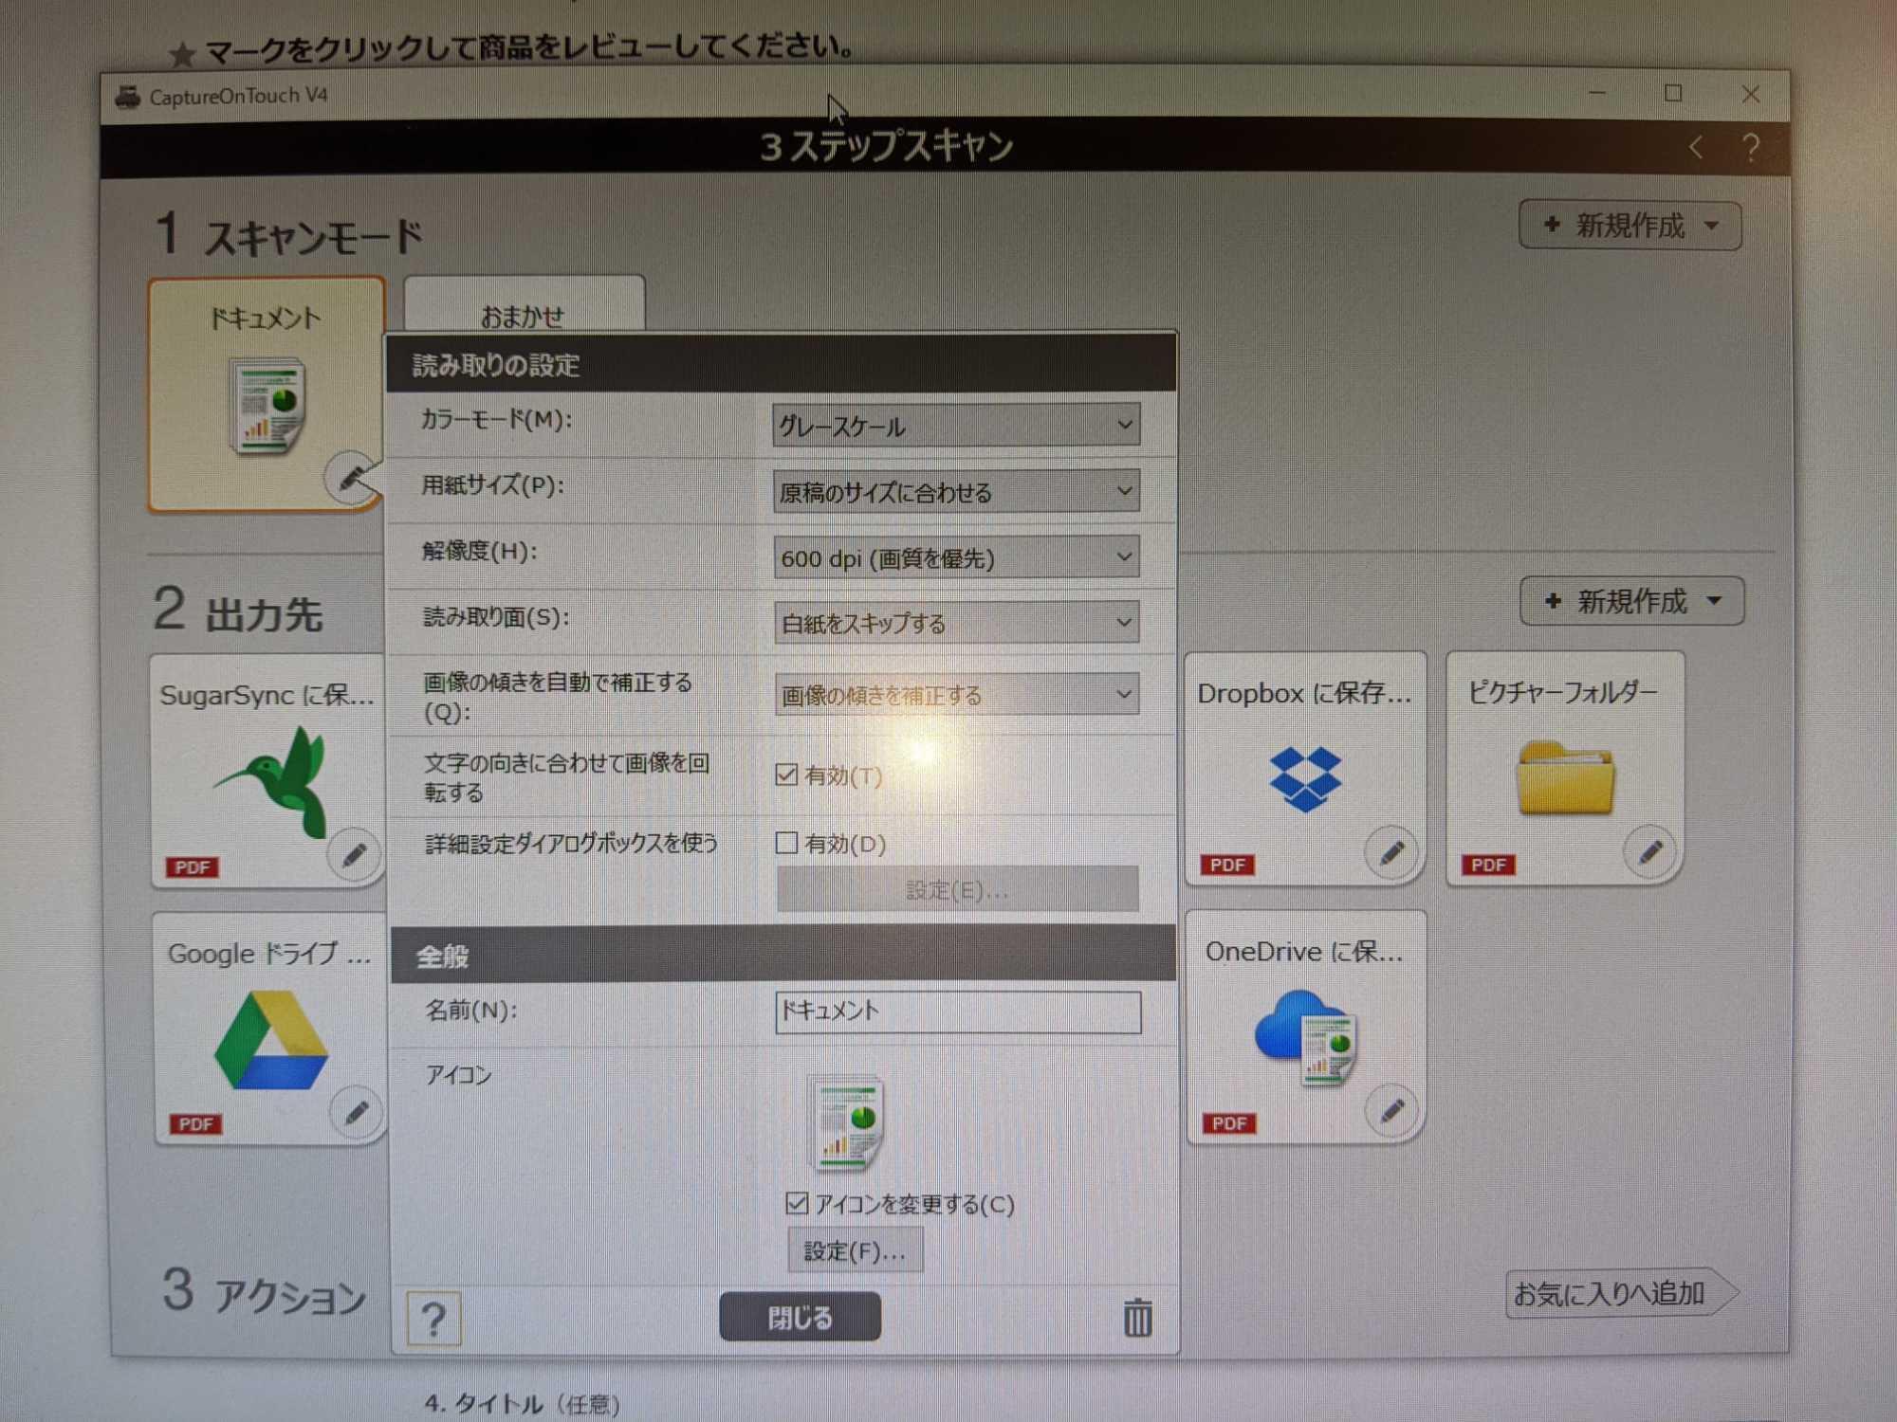
Task: Select the ドキュメント scan mode card
Action: tap(267, 394)
